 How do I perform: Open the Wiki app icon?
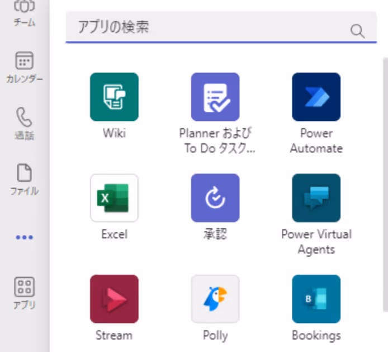click(114, 97)
